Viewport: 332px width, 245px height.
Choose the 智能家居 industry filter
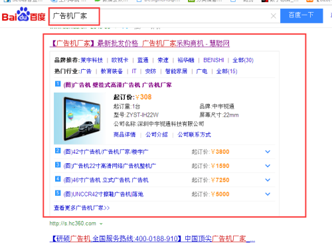[176, 71]
